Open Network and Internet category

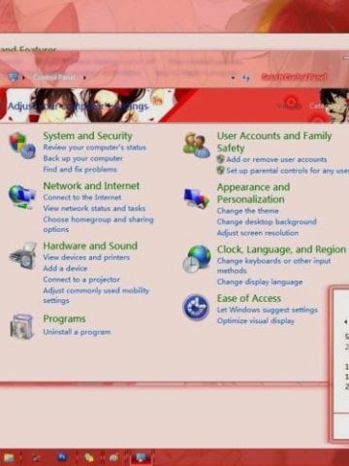coord(91,185)
